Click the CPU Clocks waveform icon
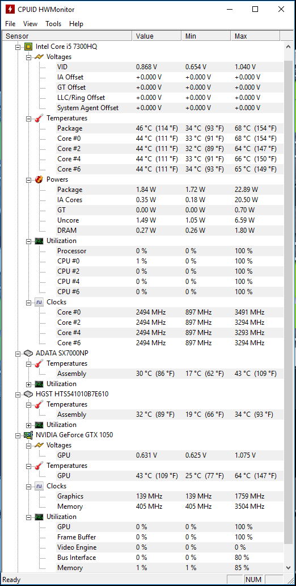Image resolution: width=296 pixels, height=586 pixels. coord(39,302)
